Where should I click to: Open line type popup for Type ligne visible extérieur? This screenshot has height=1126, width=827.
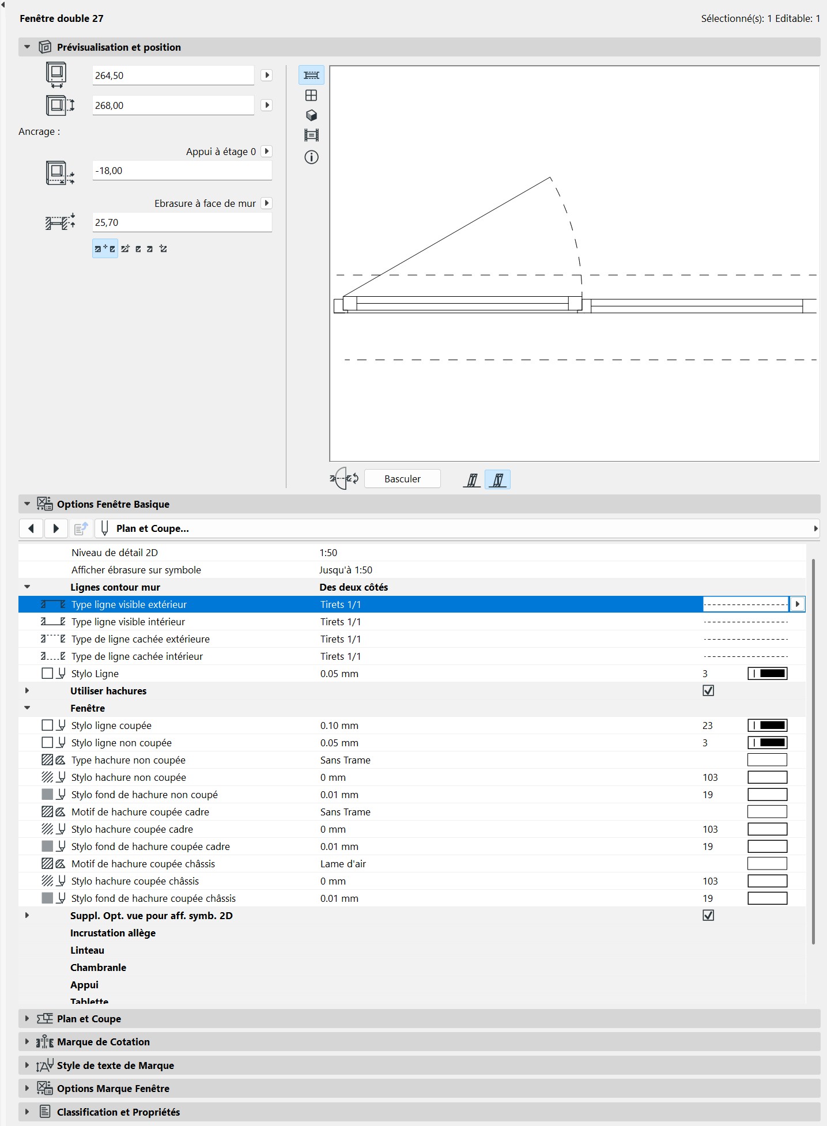click(797, 604)
